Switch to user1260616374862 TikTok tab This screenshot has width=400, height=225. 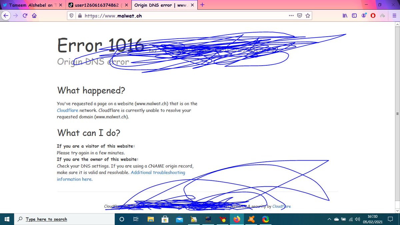(x=98, y=5)
